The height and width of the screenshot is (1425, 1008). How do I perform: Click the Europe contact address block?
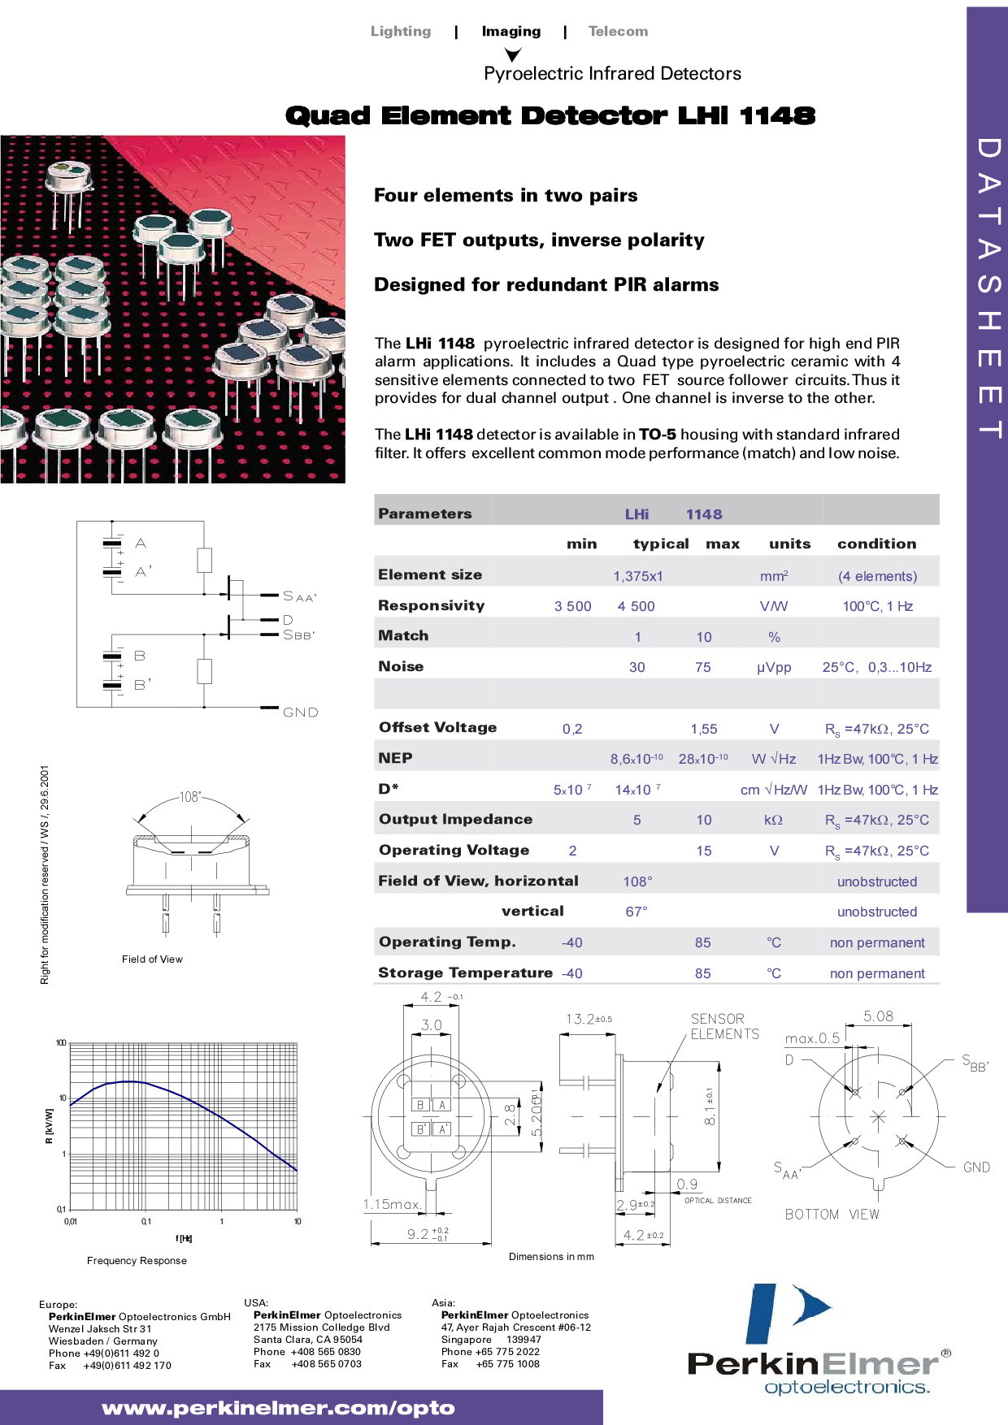coord(134,1336)
